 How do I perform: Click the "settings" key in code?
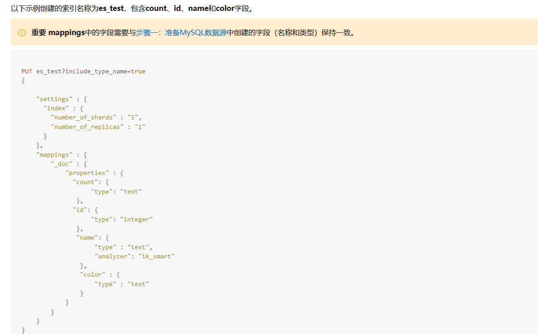click(x=54, y=99)
